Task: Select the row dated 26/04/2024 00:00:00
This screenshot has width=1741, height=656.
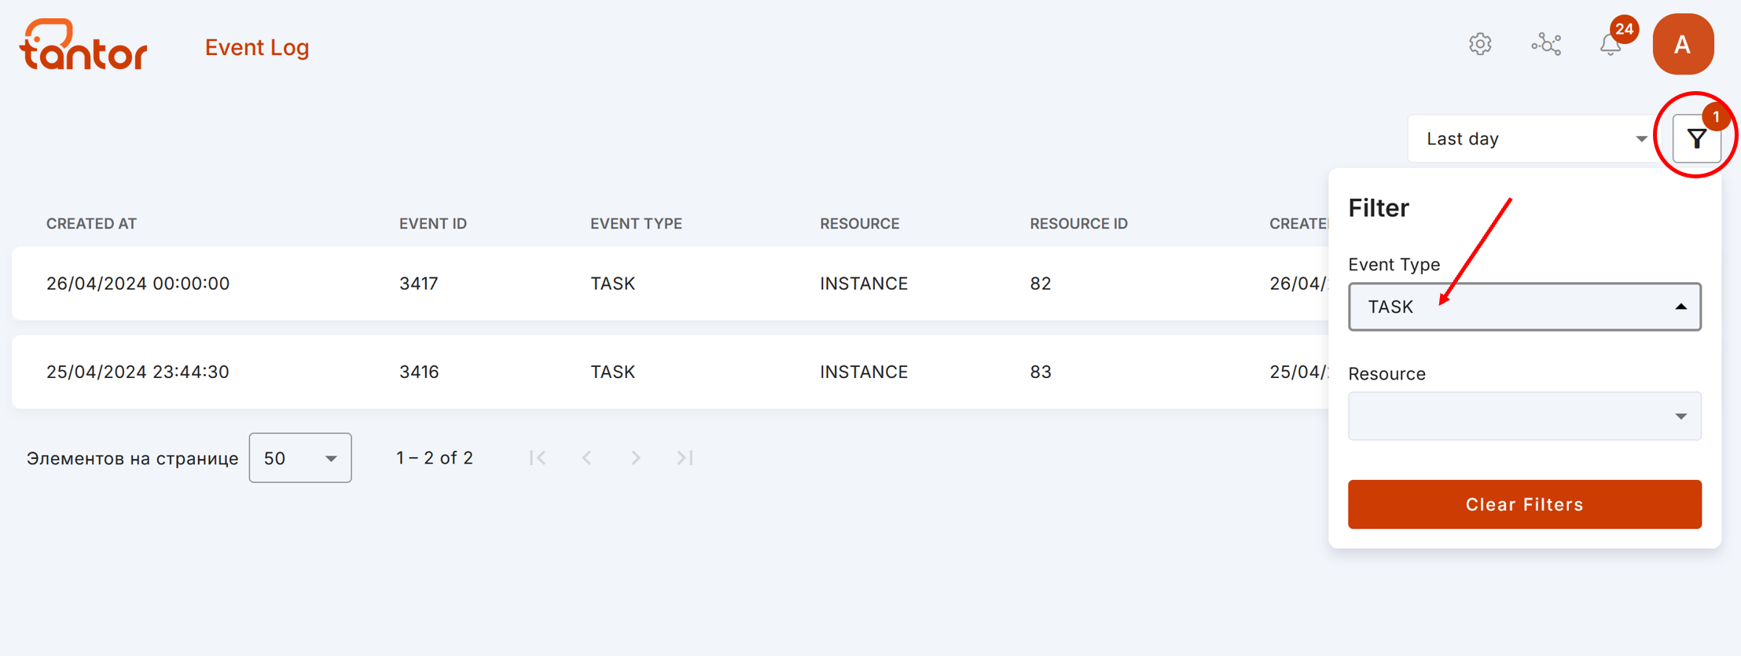Action: [x=670, y=284]
